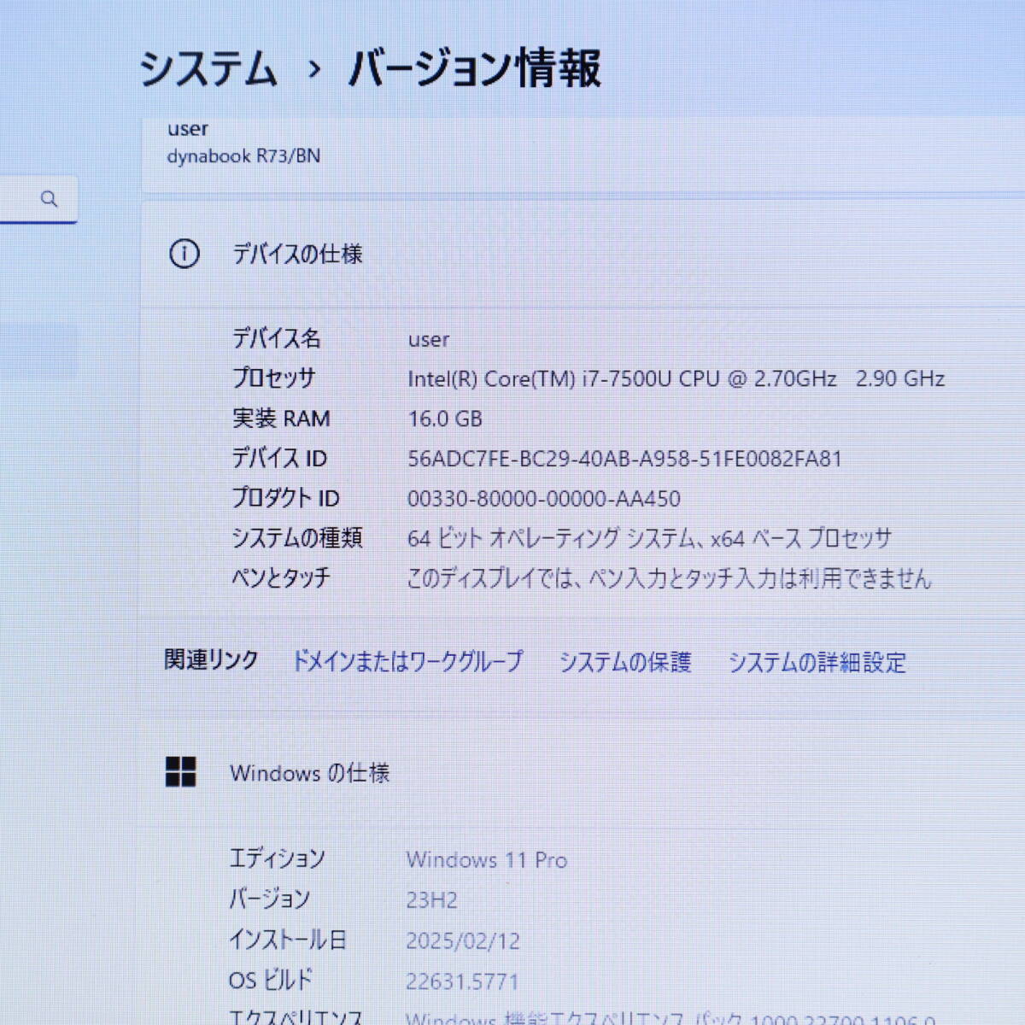Click the デバイス ID label

[280, 459]
